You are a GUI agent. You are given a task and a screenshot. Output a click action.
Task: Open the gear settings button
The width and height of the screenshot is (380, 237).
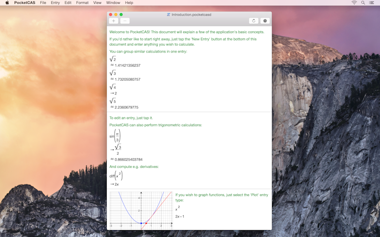click(x=265, y=21)
